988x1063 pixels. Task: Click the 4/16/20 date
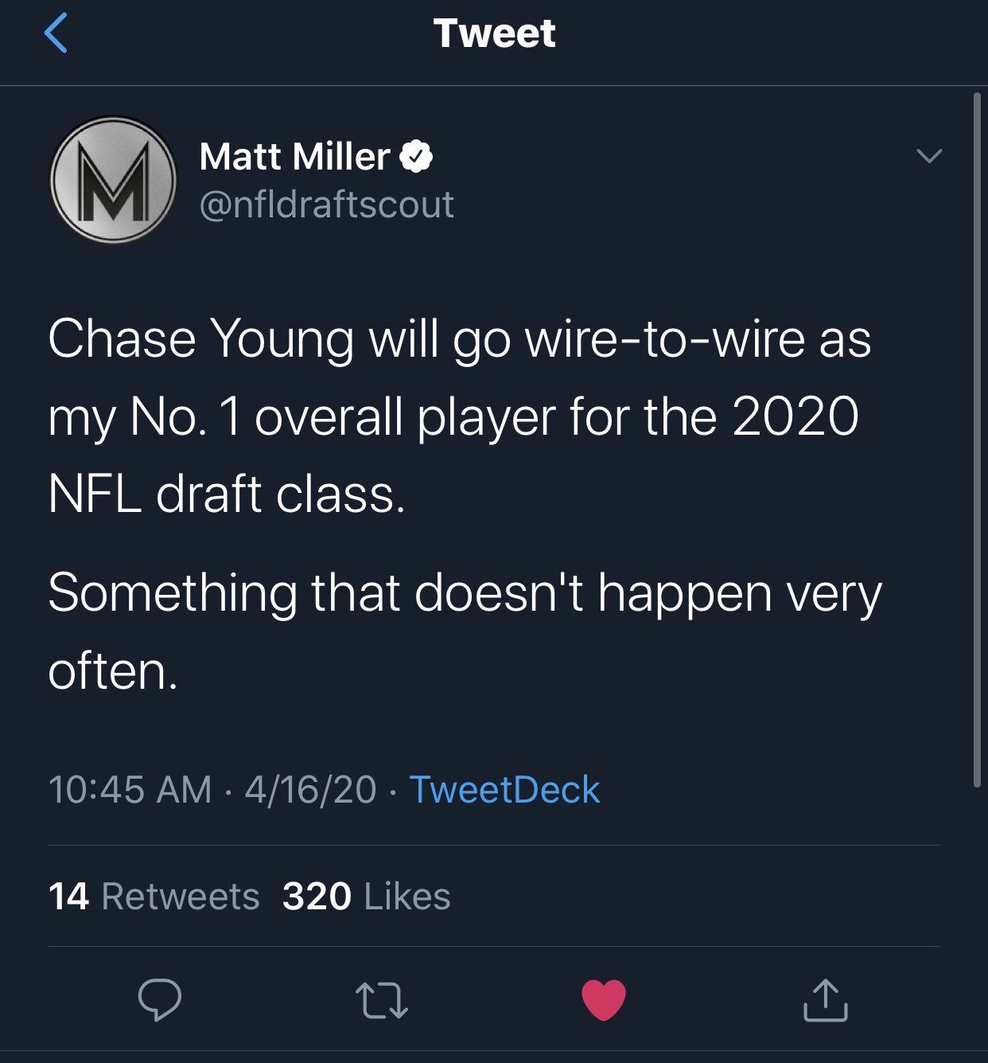tap(310, 790)
